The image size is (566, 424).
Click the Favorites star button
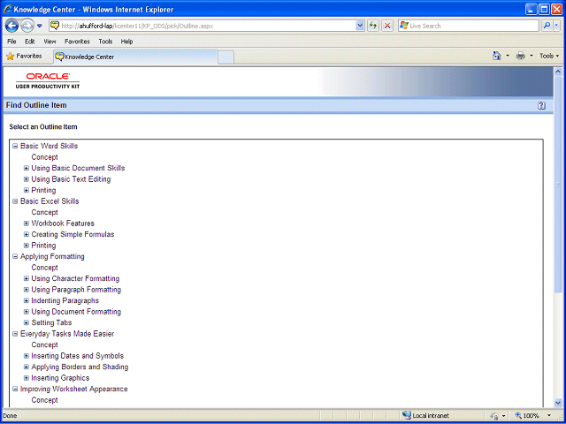point(24,57)
